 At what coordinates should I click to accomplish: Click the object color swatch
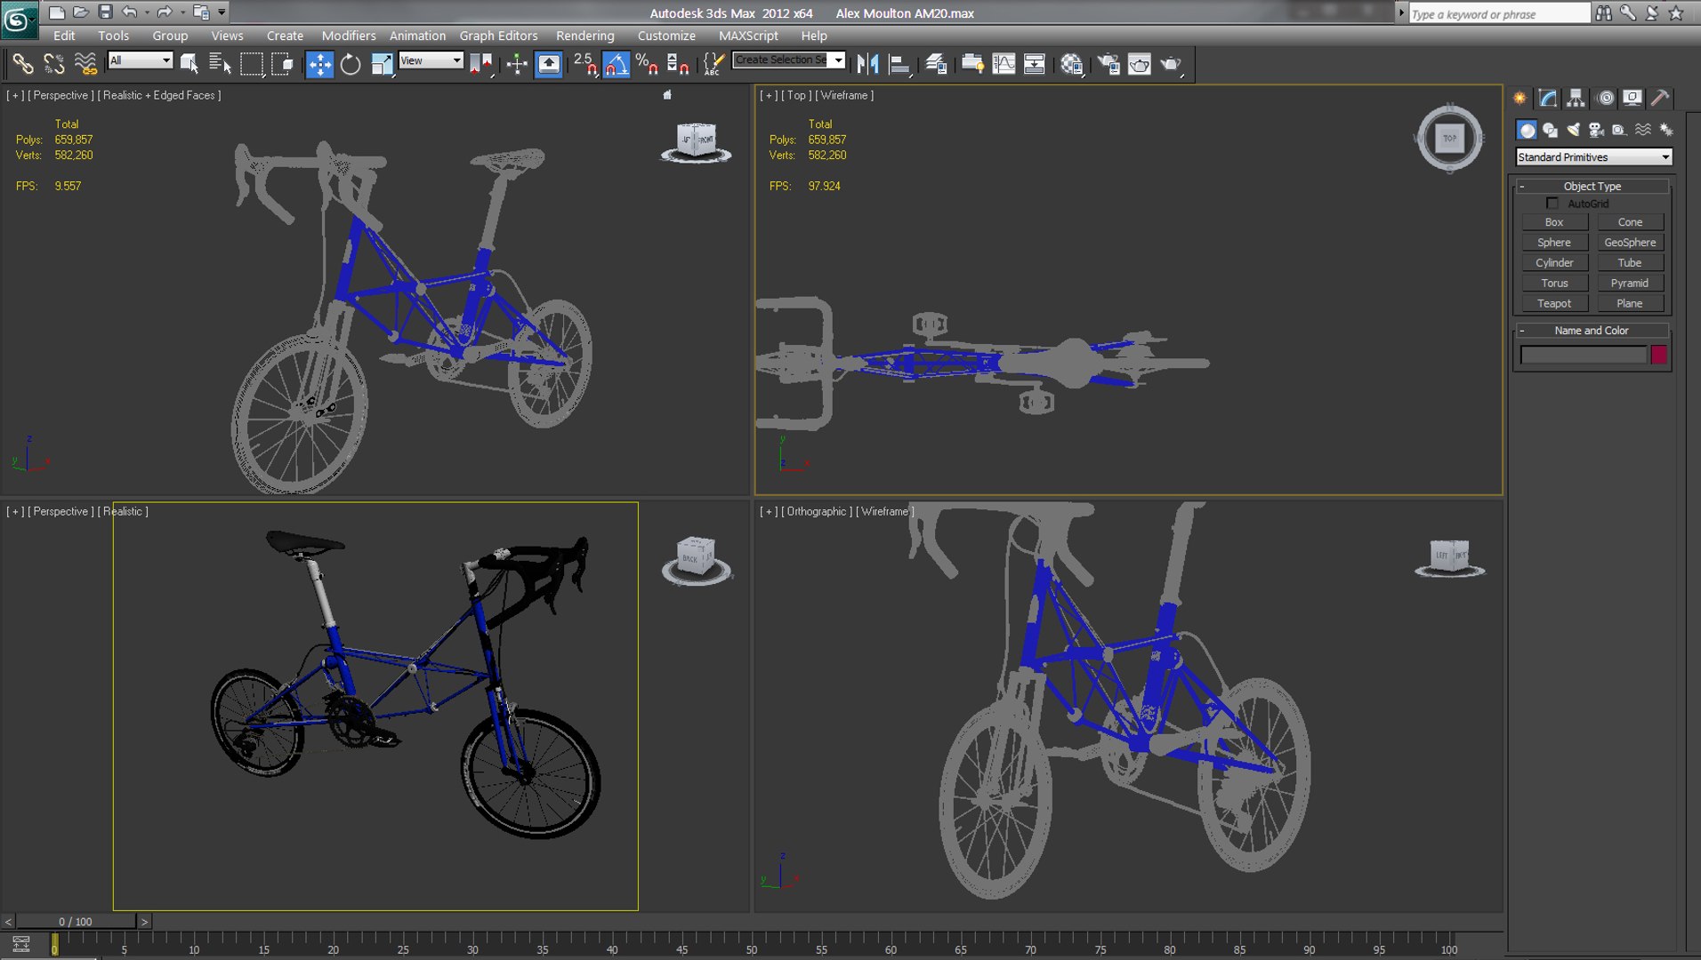pyautogui.click(x=1659, y=355)
